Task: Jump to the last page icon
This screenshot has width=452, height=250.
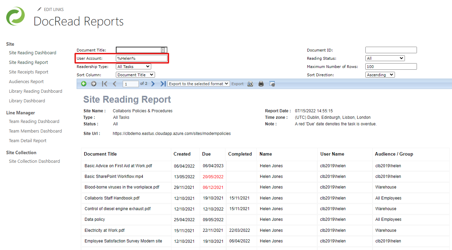Action: (163, 83)
